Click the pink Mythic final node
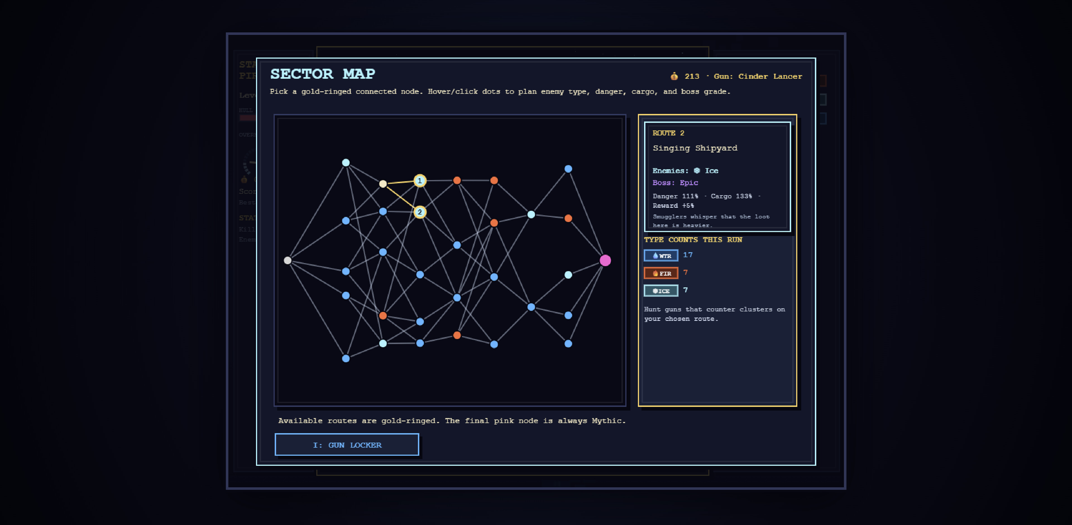Image resolution: width=1072 pixels, height=525 pixels. 605,260
